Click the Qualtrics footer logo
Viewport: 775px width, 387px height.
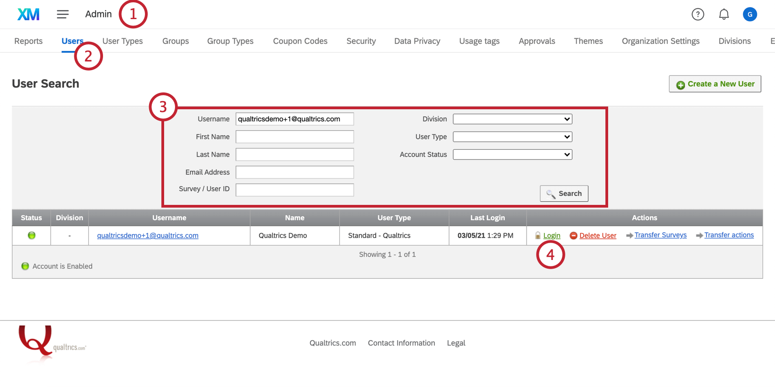[x=36, y=342]
